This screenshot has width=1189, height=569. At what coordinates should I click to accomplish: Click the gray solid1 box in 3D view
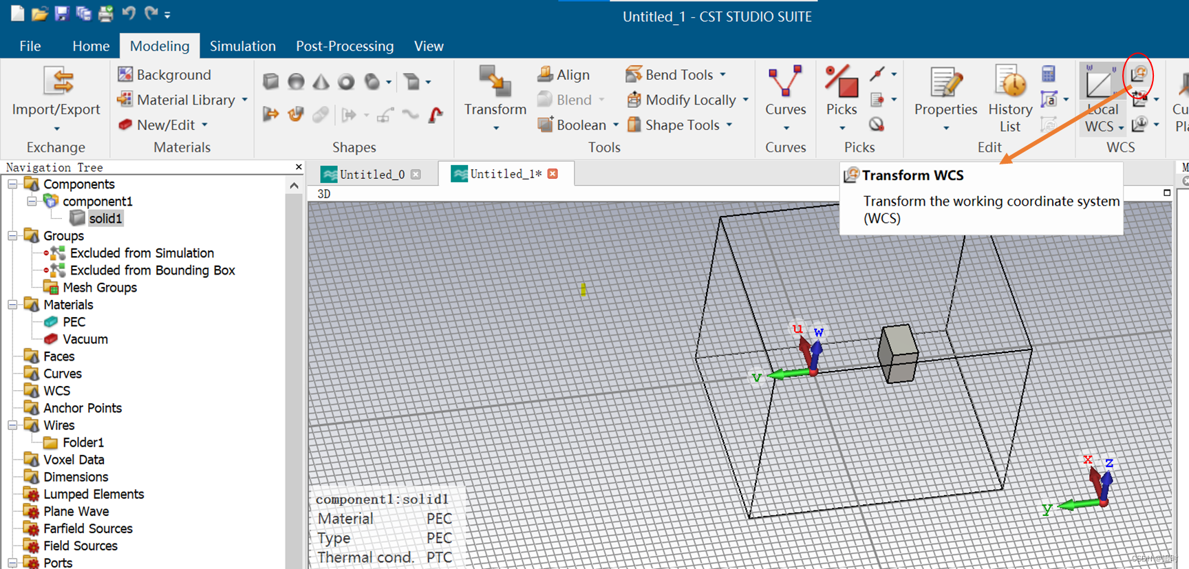coord(898,354)
